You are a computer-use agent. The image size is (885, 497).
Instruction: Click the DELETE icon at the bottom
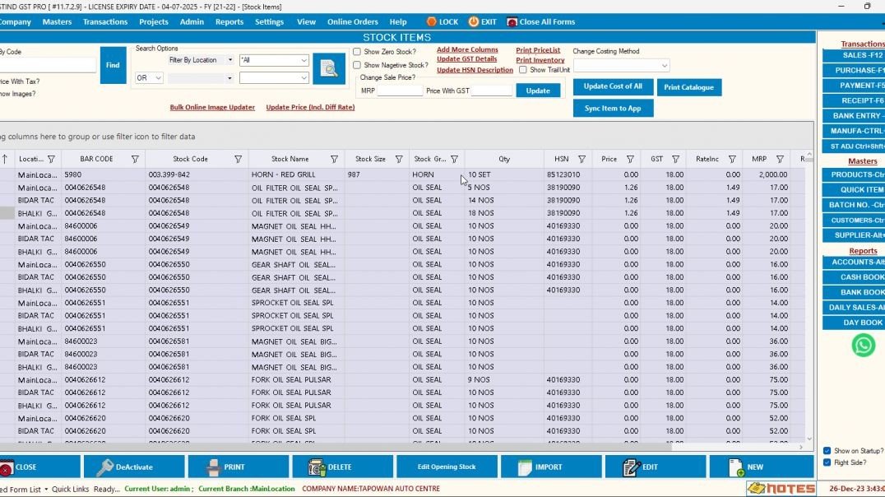tap(319, 466)
